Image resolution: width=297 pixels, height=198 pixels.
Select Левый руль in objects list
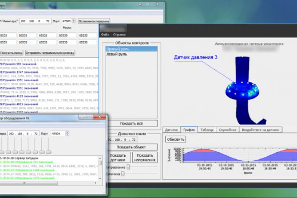click(x=132, y=54)
